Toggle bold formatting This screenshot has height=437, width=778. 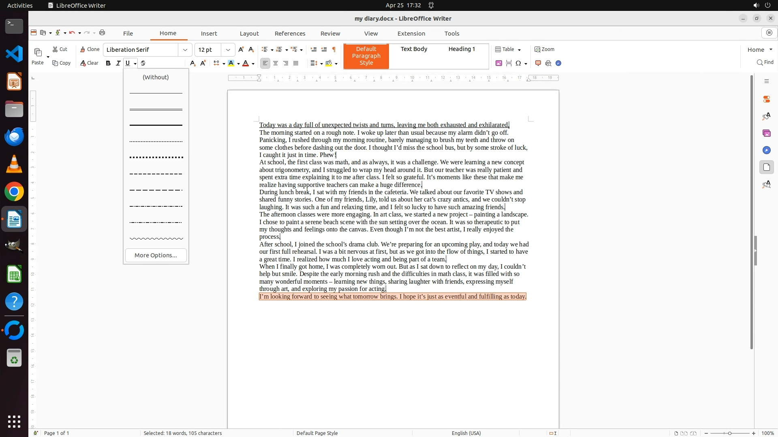point(108,63)
